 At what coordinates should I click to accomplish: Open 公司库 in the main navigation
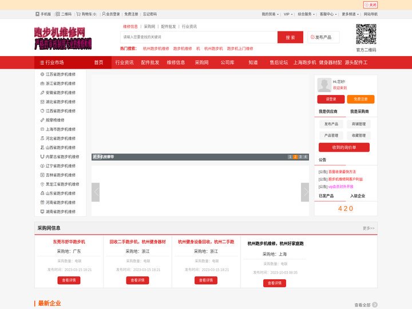pos(227,62)
